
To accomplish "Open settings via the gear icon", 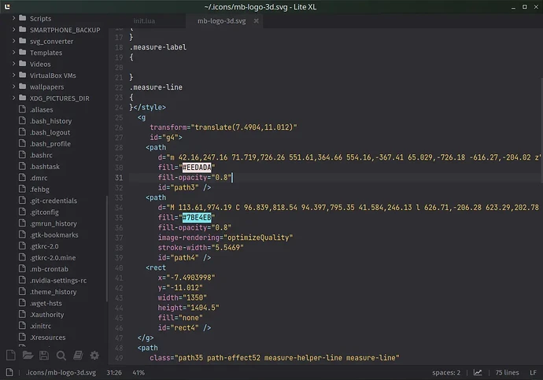I will [95, 356].
